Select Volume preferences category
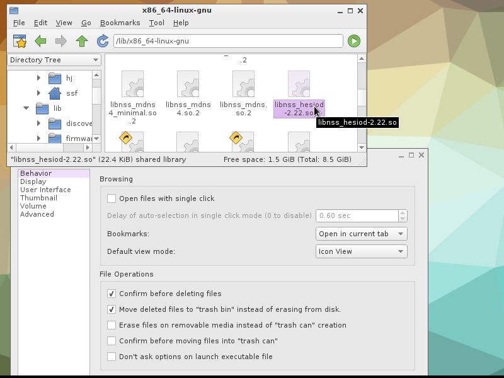 coord(54,206)
